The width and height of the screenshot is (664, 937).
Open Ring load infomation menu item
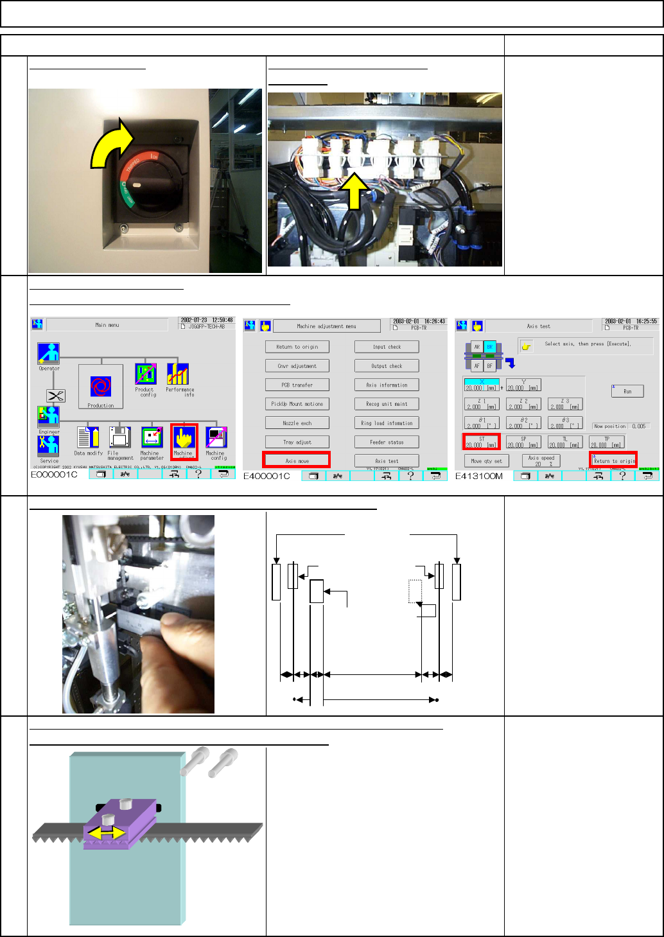(387, 423)
